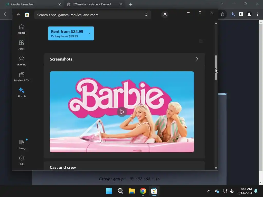
Task: Click the Store back arrow
Action: click(18, 15)
